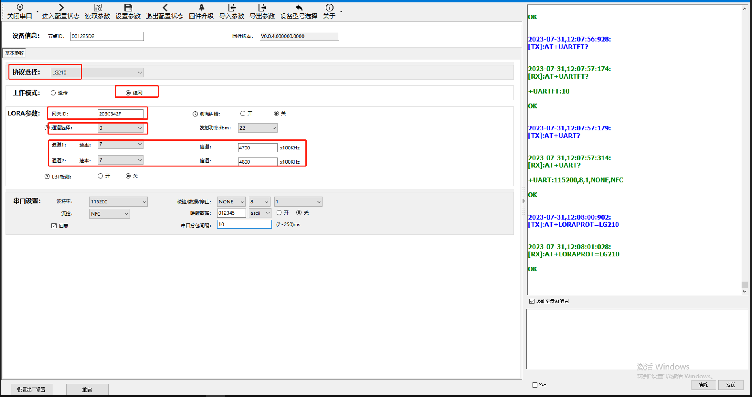Click 退出配置状态 toolbar icon

click(164, 11)
